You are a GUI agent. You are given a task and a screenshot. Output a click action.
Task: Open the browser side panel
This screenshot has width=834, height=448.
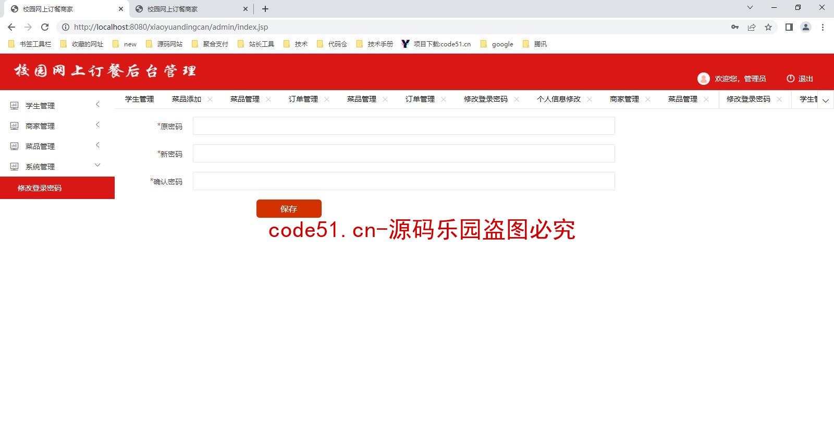[x=789, y=27]
